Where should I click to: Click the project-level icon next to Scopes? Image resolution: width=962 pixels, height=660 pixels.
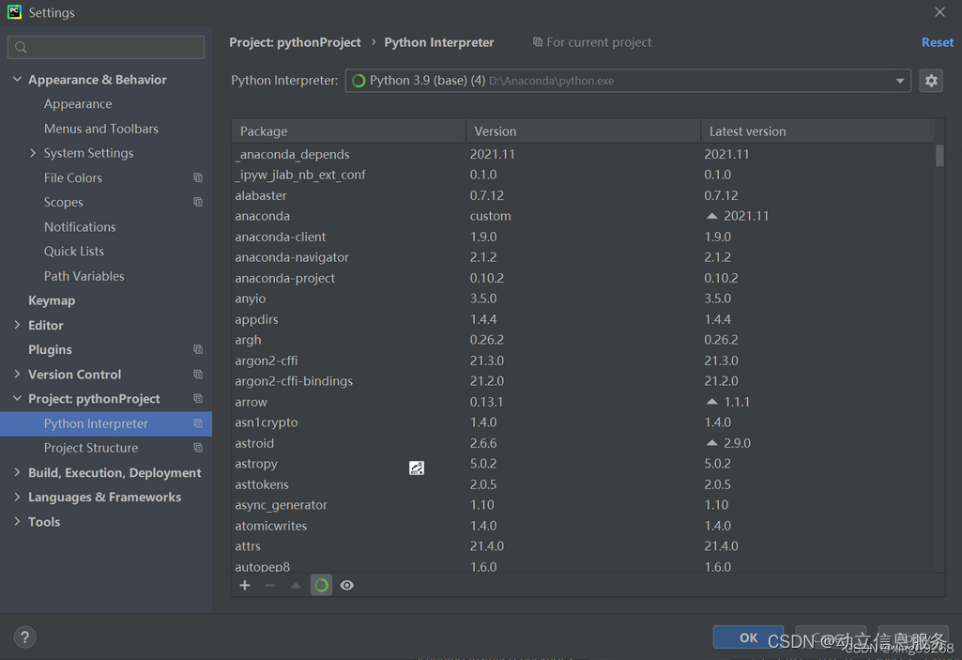[198, 202]
